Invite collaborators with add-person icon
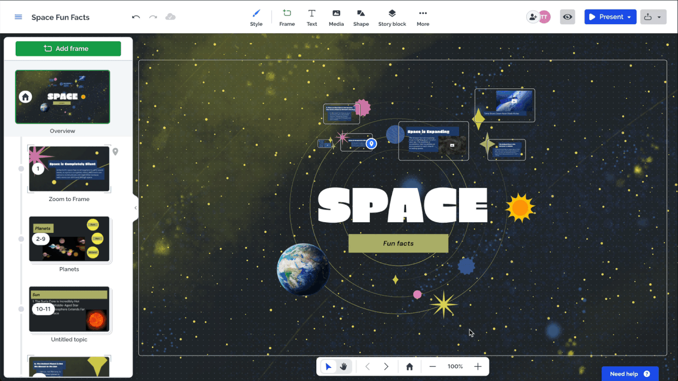678x381 pixels. pos(533,17)
